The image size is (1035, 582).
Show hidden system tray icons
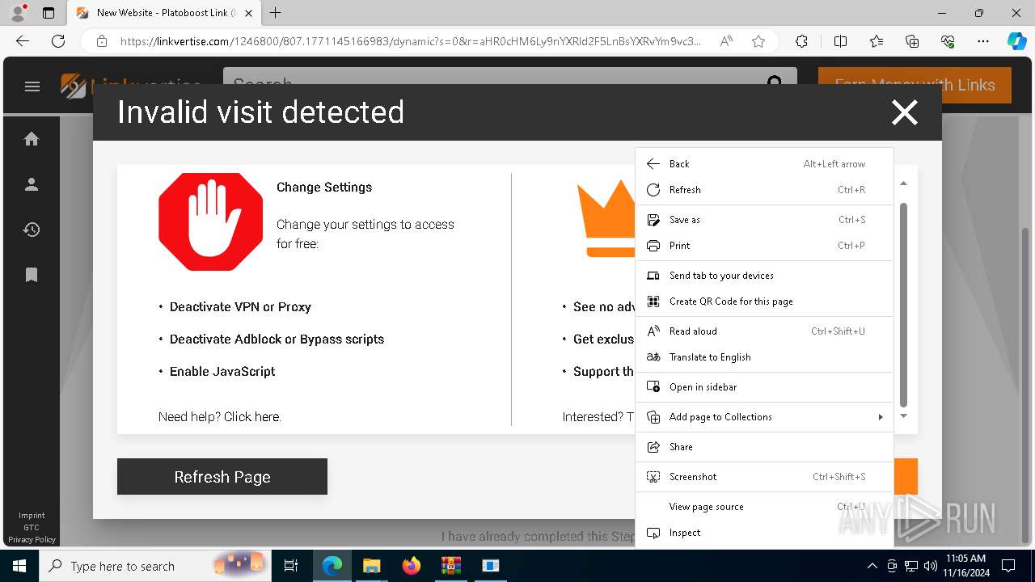pyautogui.click(x=872, y=566)
